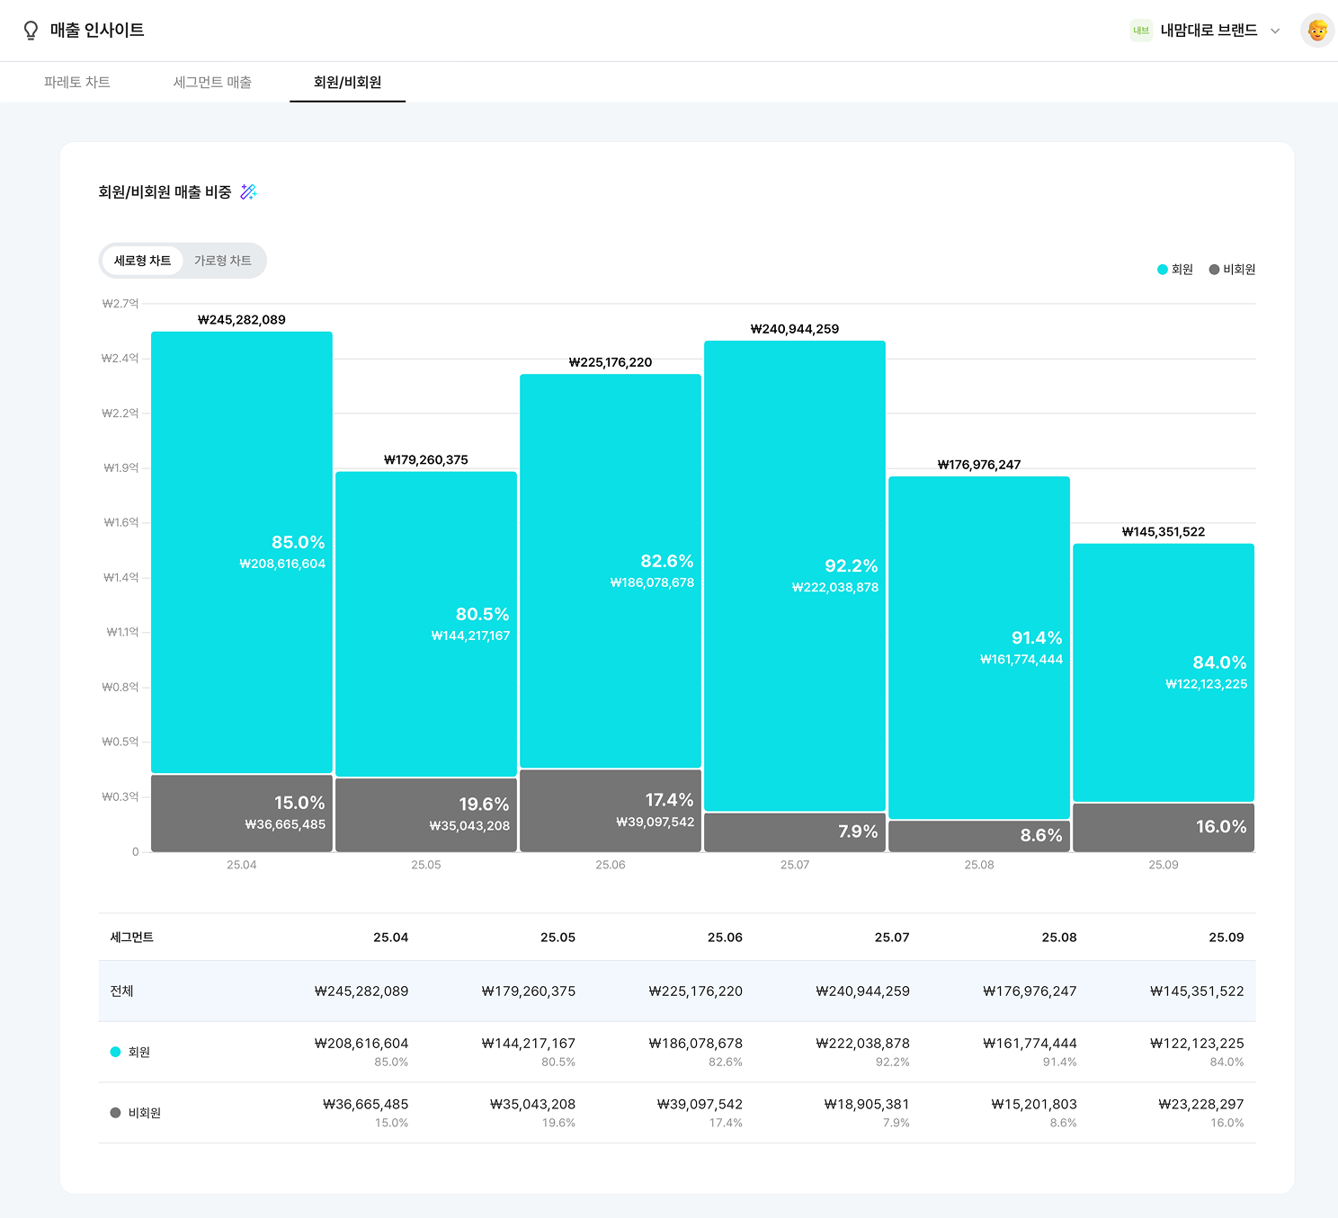Open the 세그먼트 매출 tab

212,83
